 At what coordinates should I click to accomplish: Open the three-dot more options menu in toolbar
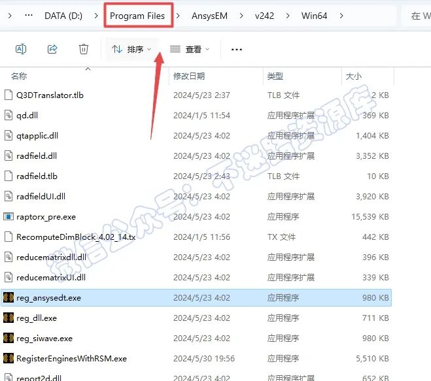237,50
